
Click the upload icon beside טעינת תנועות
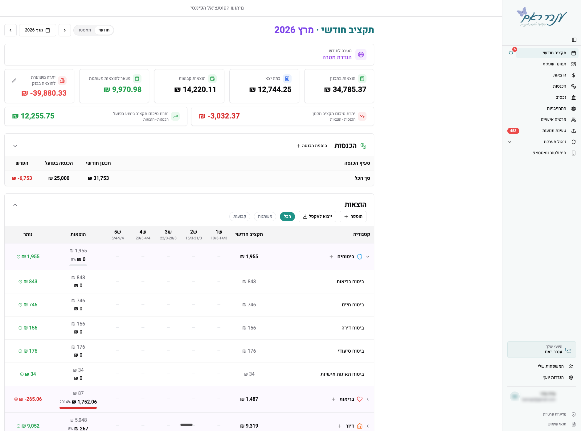pos(574,131)
